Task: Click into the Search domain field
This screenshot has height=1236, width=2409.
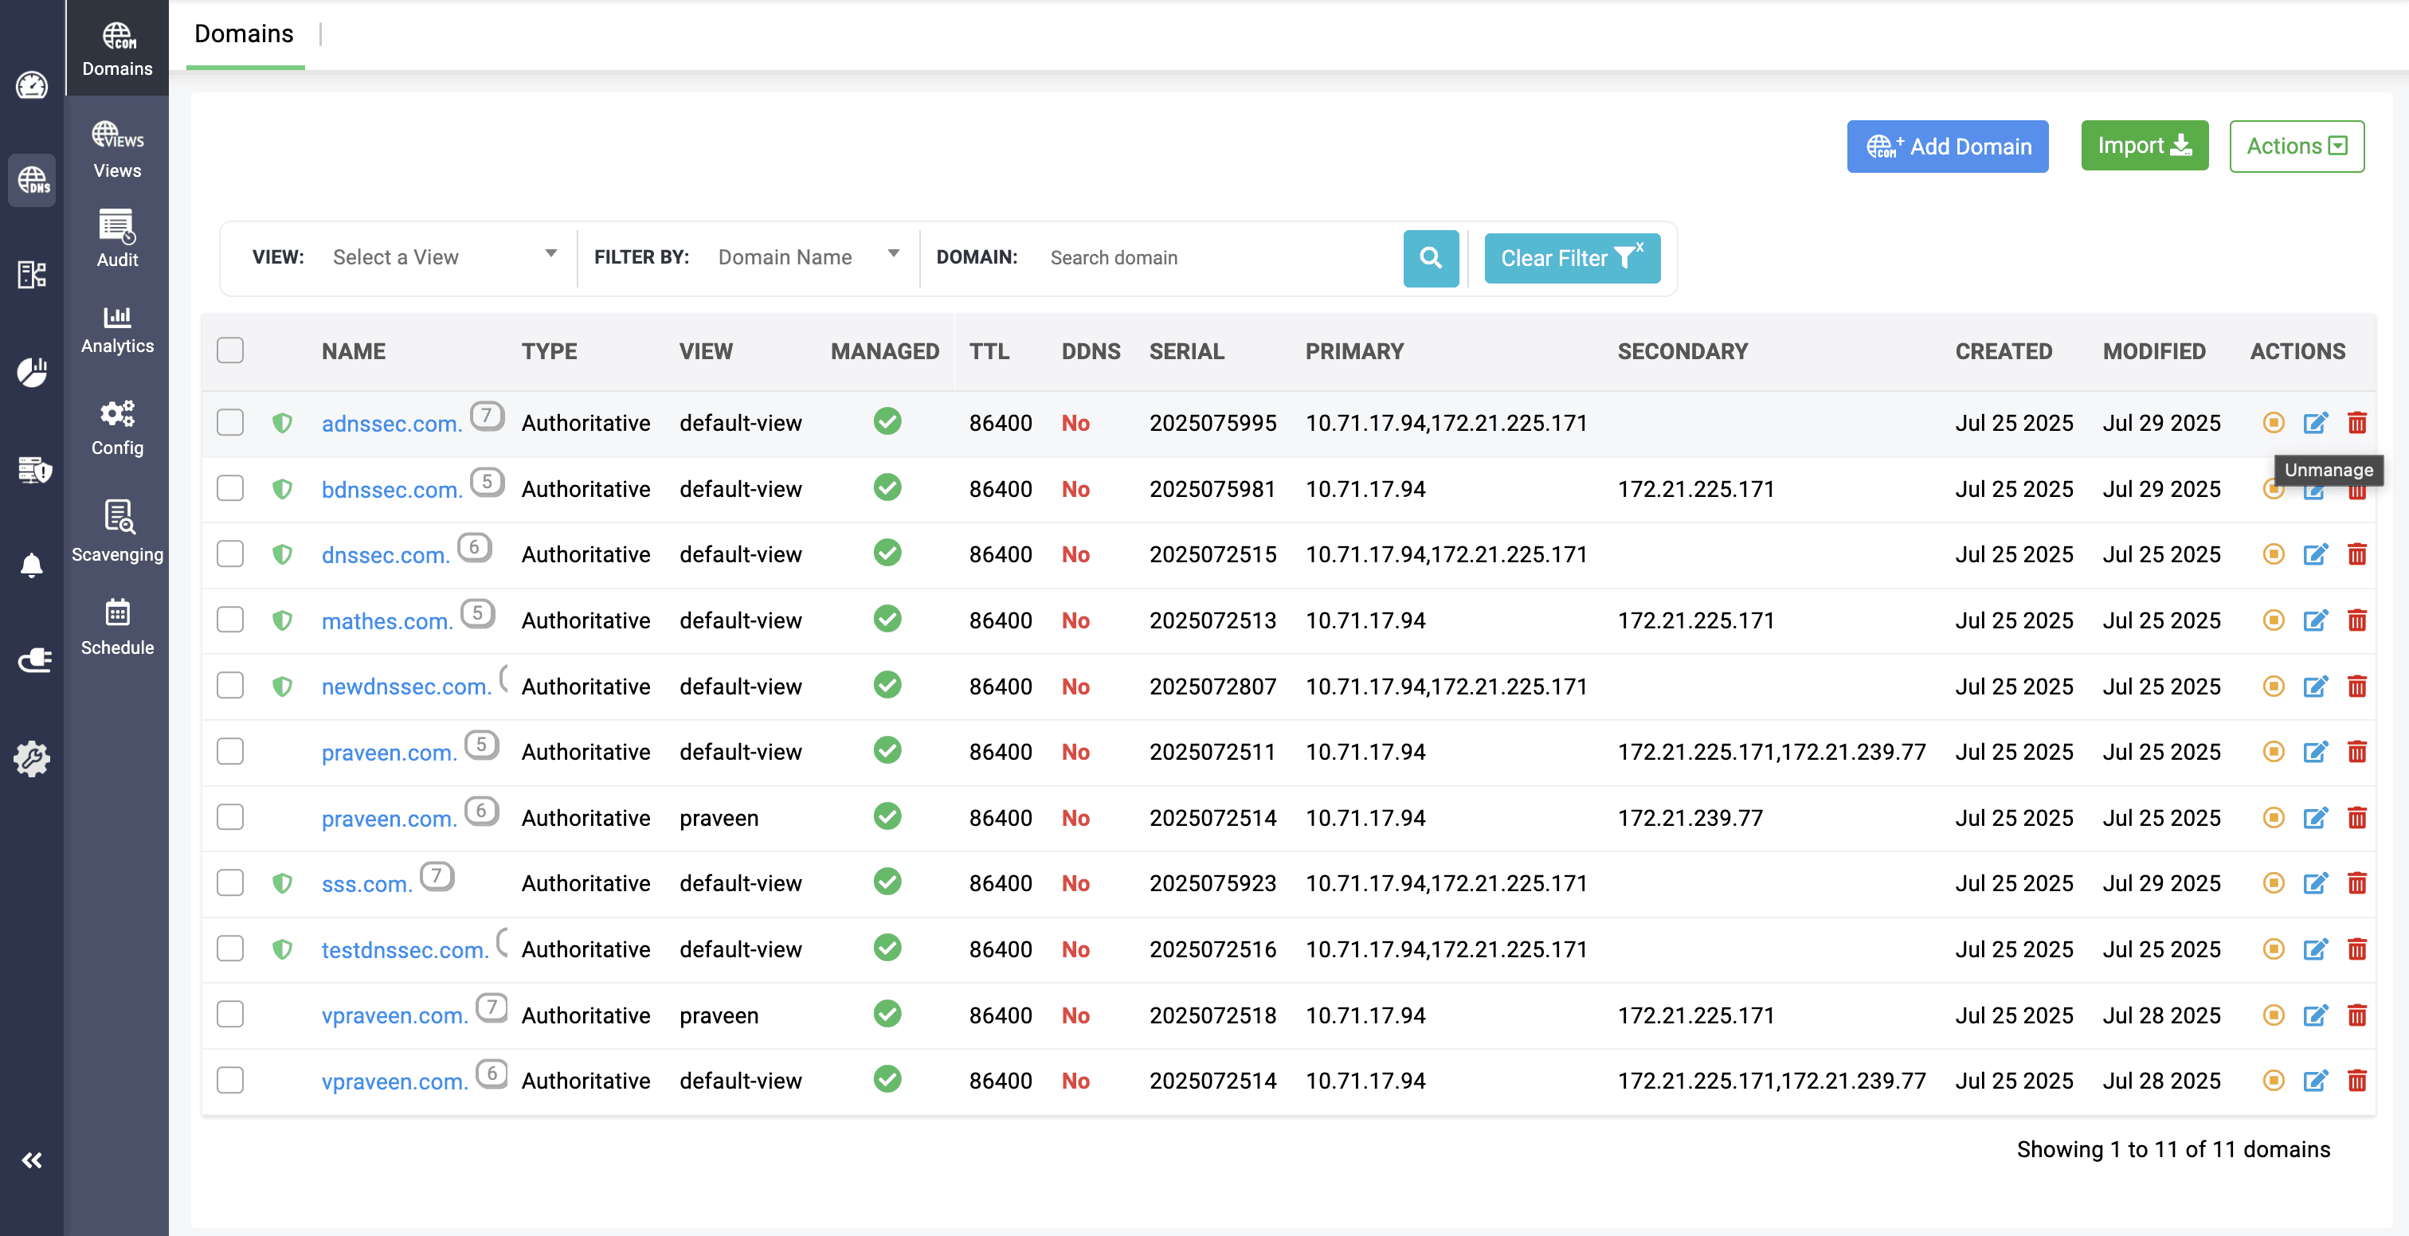Action: point(1216,257)
